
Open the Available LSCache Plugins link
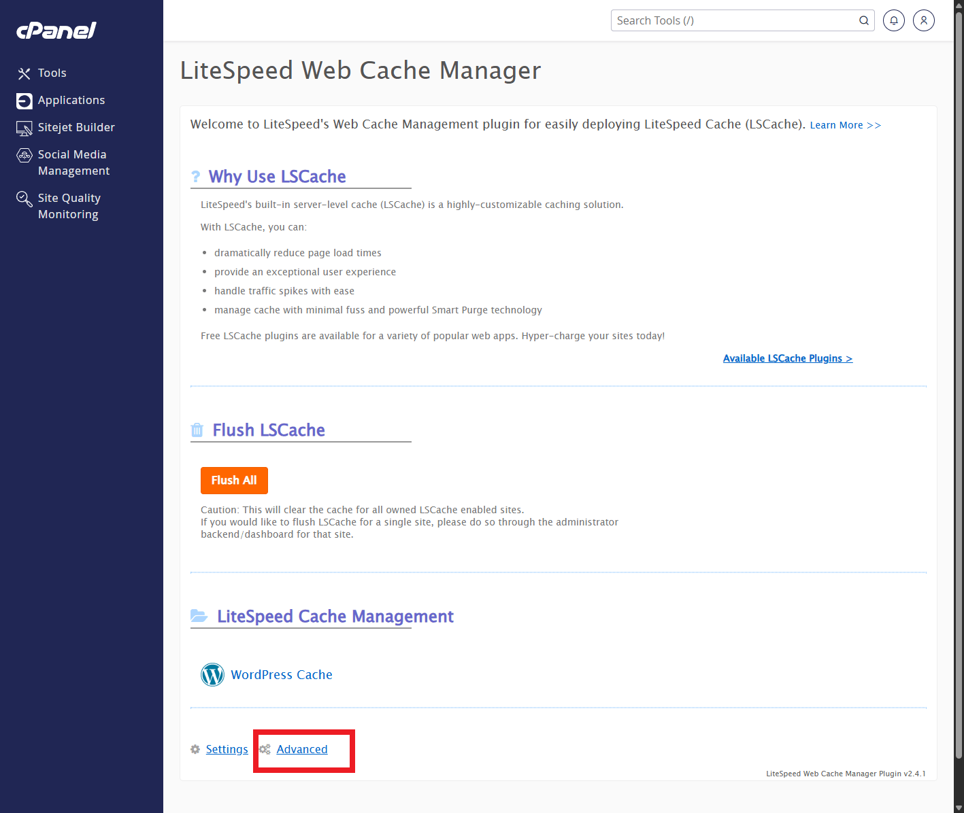(x=788, y=358)
